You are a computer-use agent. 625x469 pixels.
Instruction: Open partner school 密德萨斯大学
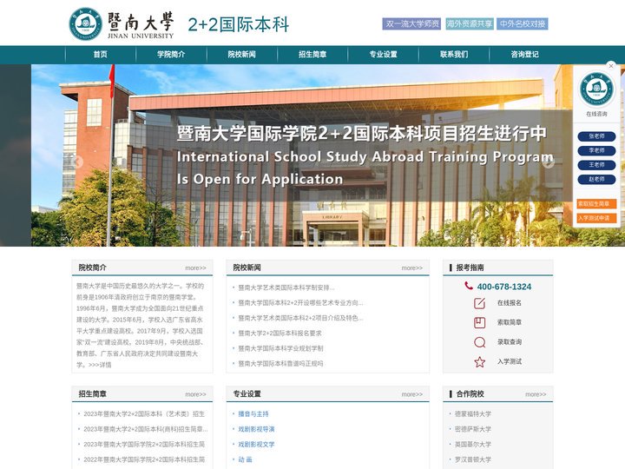(473, 429)
